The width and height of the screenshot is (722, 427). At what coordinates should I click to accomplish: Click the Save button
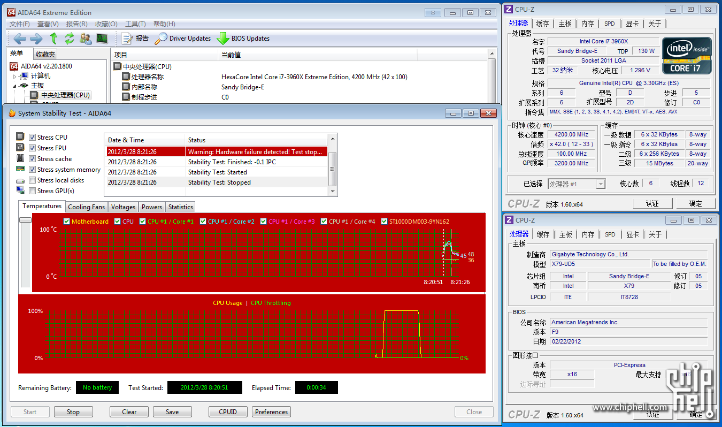[x=172, y=412]
